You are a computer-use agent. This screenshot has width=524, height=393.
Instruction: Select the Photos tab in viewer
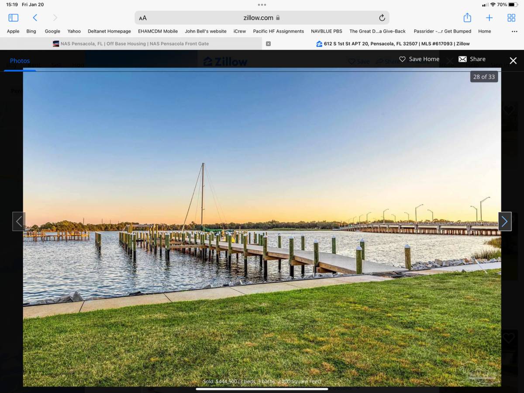tap(20, 61)
